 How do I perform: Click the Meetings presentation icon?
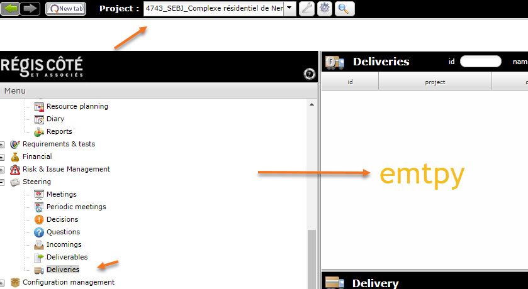39,195
